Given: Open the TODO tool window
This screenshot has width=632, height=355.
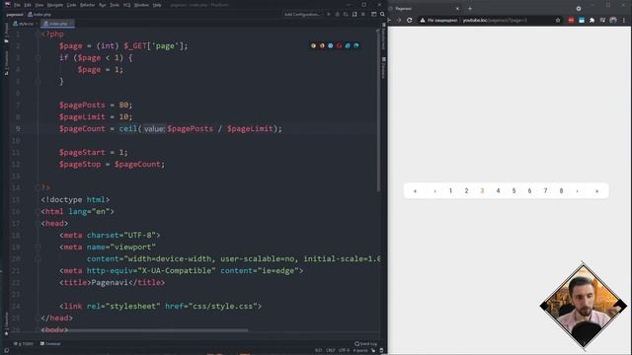Looking at the screenshot, I should 24,344.
